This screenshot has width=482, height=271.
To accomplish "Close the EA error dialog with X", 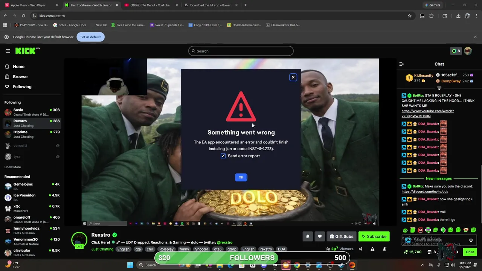I will point(293,78).
